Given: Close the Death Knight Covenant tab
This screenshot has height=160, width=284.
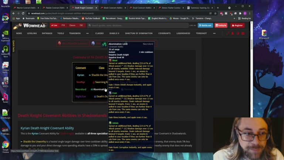Looking at the screenshot, I should [x=96, y=8].
